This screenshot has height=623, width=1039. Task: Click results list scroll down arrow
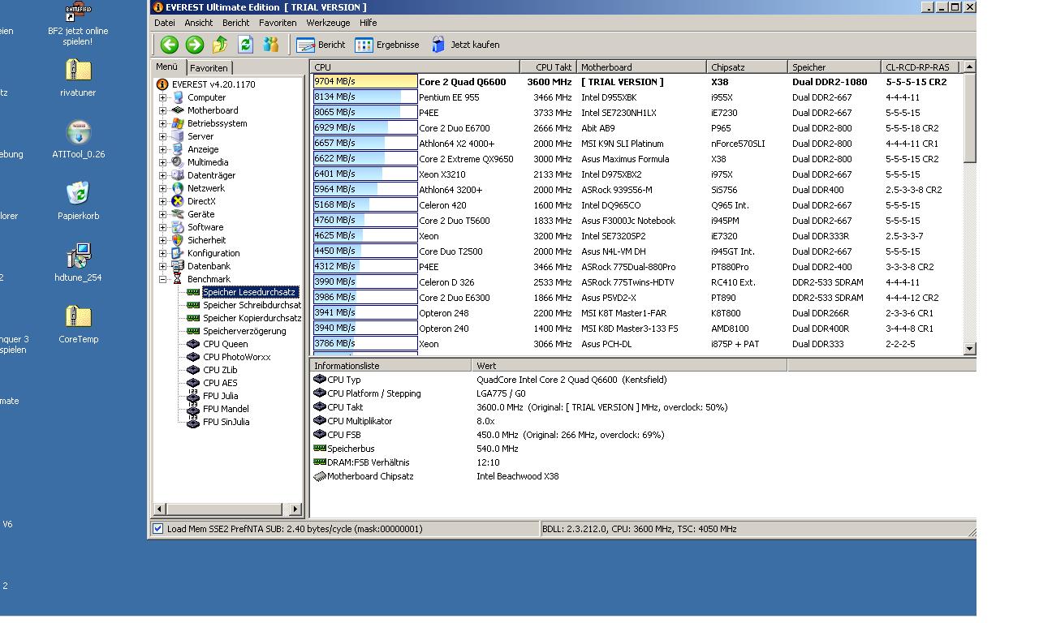[x=969, y=349]
